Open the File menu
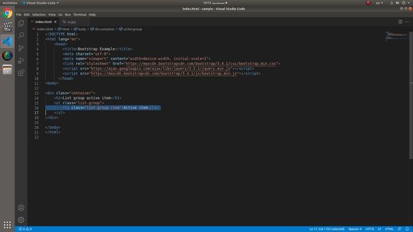Image resolution: width=413 pixels, height=232 pixels. [x=19, y=14]
